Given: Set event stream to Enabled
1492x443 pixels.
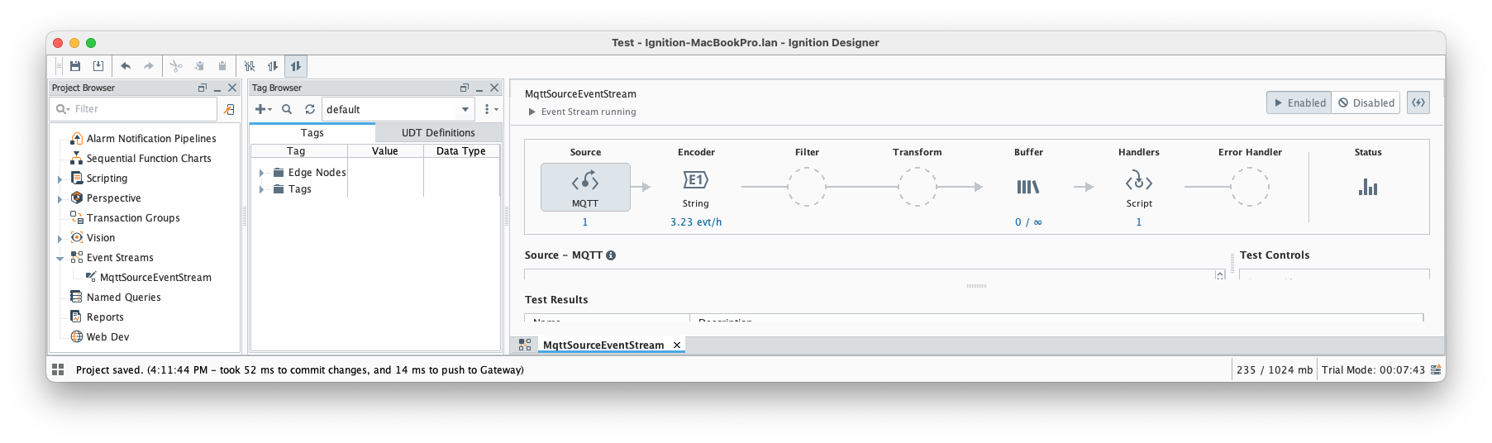Looking at the screenshot, I should [x=1299, y=102].
